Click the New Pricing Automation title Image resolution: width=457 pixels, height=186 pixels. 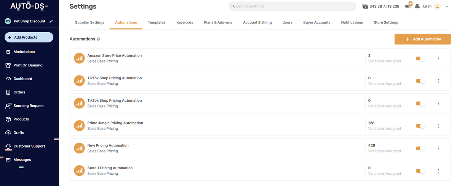point(108,146)
